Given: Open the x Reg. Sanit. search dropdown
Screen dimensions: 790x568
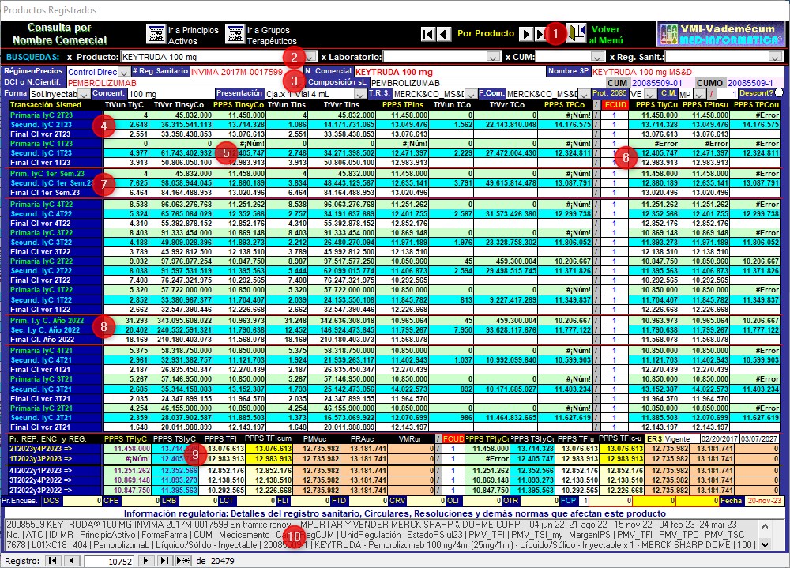Looking at the screenshot, I should [776, 57].
